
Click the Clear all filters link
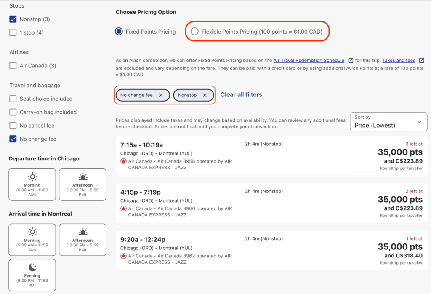tap(241, 95)
